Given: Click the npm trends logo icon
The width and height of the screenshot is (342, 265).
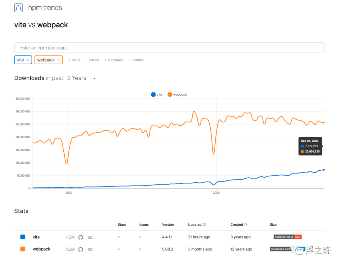Looking at the screenshot, I should point(19,8).
